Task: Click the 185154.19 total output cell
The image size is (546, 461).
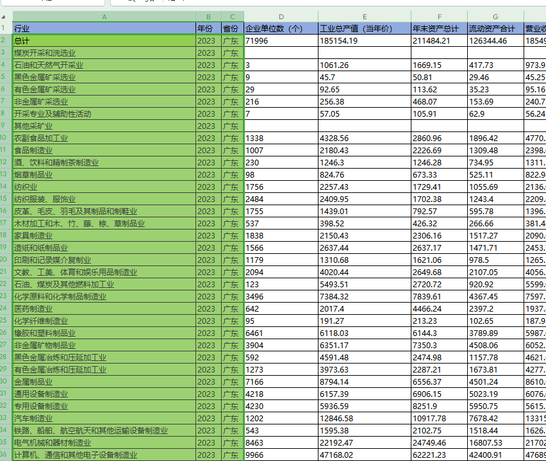Action: 365,41
